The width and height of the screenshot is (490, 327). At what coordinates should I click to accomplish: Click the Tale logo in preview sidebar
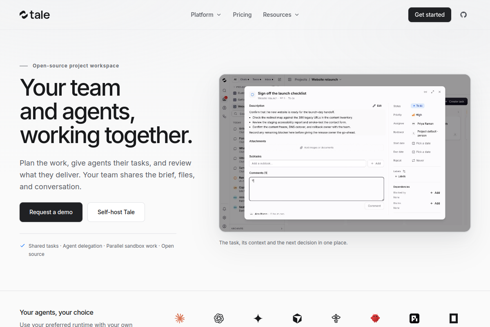(224, 80)
